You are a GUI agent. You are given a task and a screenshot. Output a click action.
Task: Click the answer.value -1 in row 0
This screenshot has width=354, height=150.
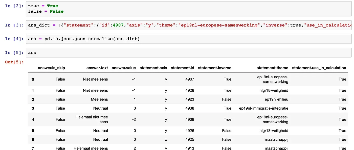(134, 79)
